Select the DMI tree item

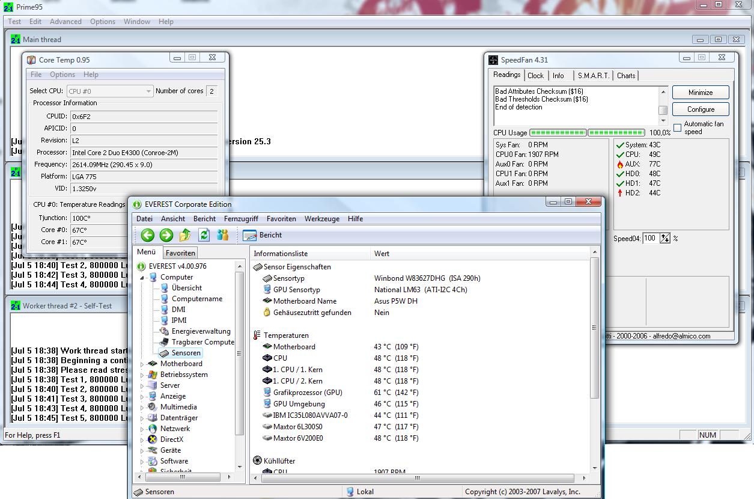click(178, 310)
